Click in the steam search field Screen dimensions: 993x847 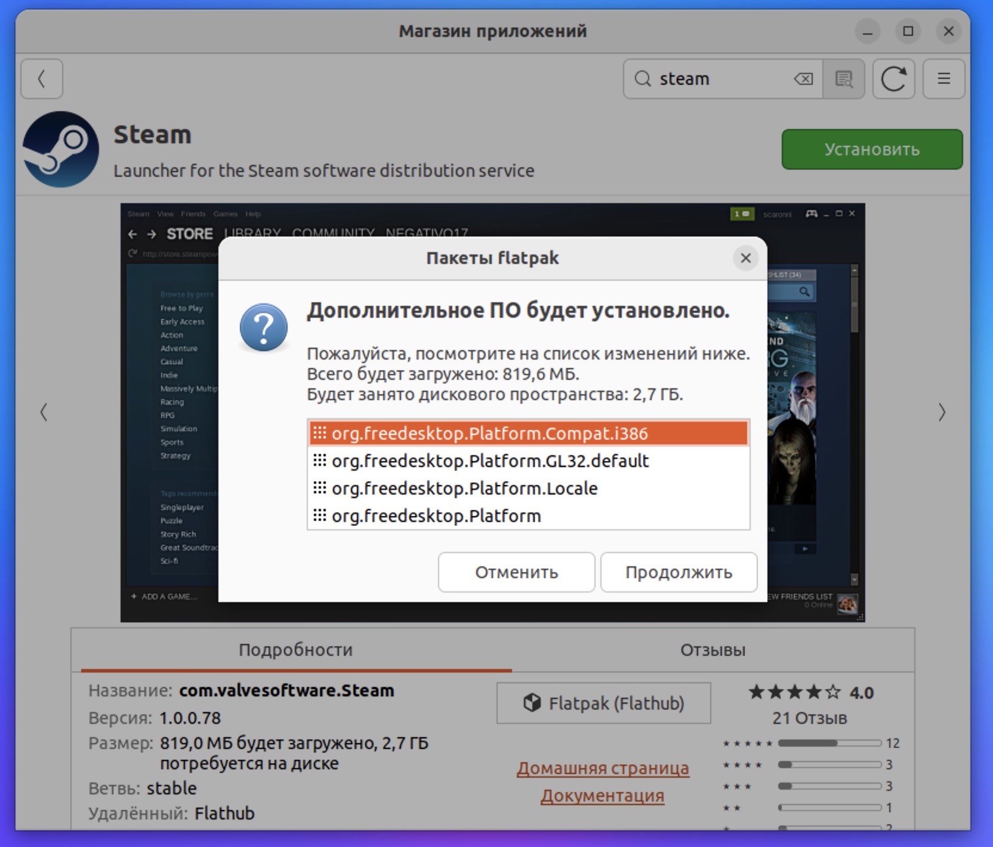coord(722,79)
